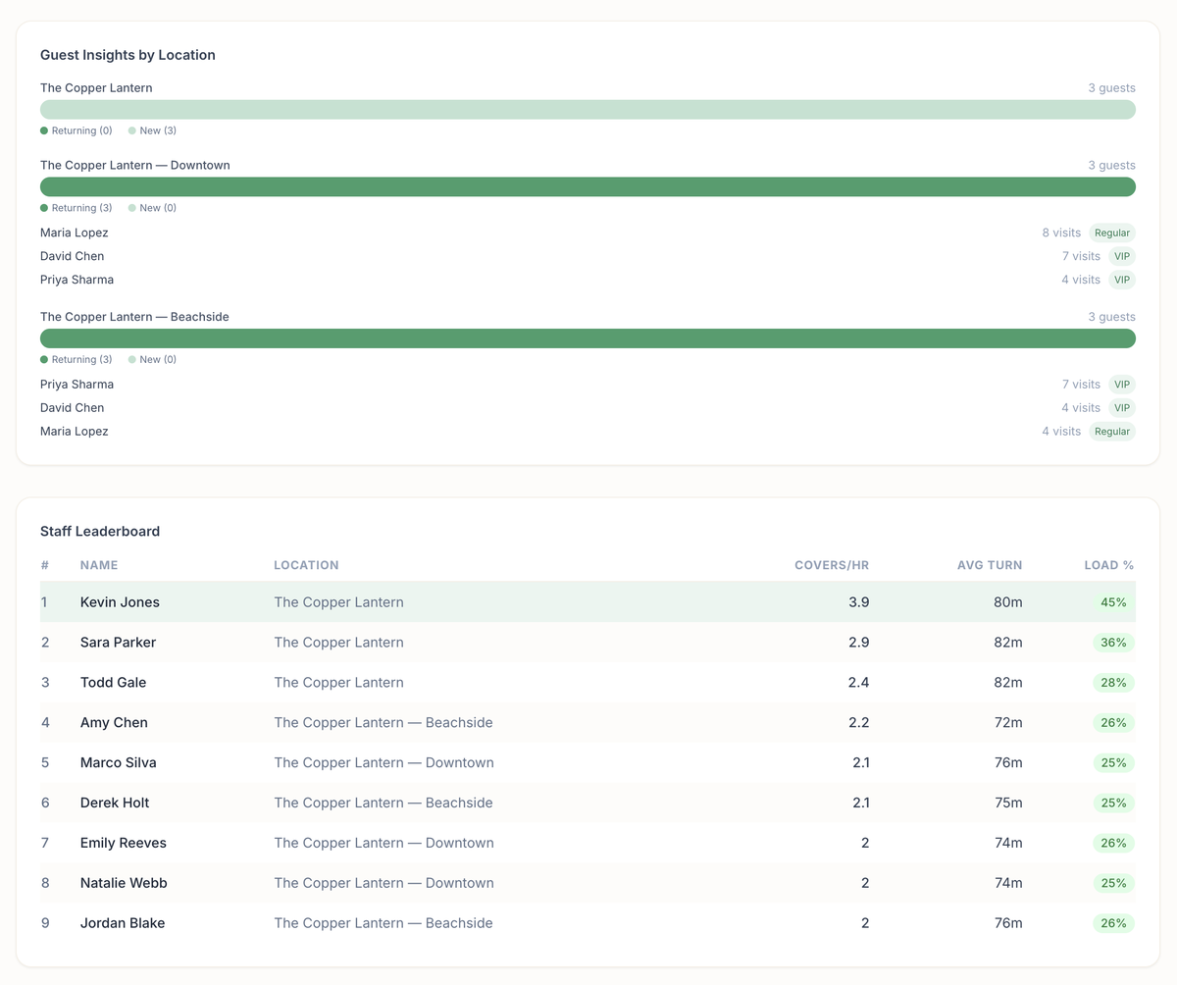Screen dimensions: 1177x985
Task: Click the 25% load badge for Derek Holt
Action: pyautogui.click(x=1113, y=804)
